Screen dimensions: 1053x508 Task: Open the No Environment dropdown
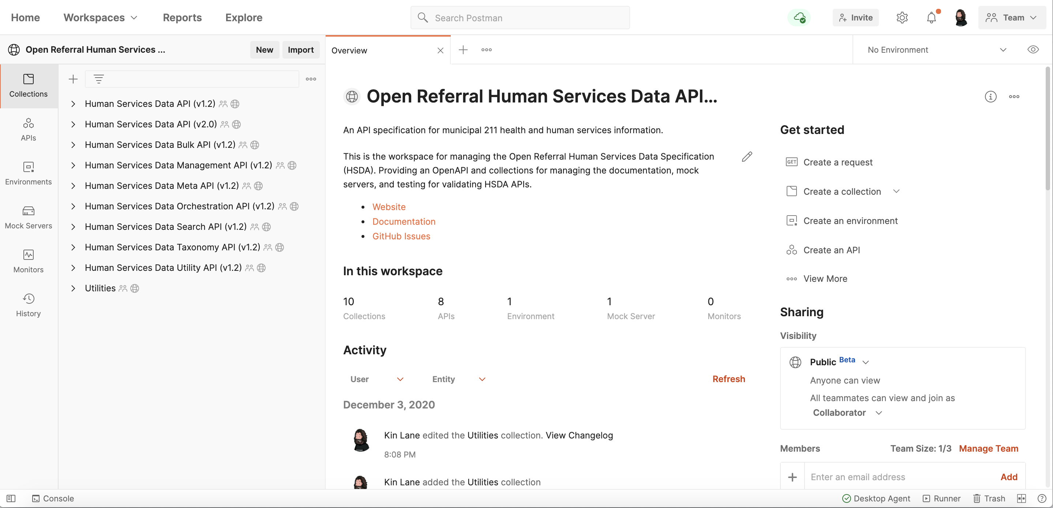tap(937, 49)
